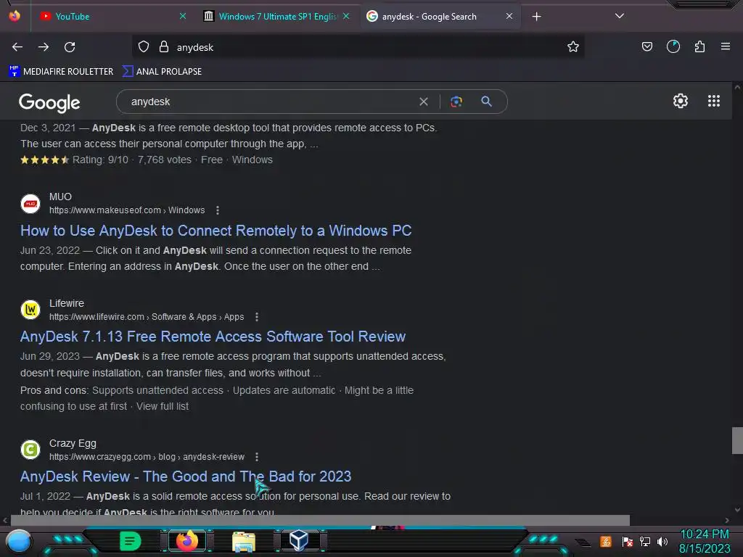This screenshot has width=743, height=557.
Task: Search by image with Google Lens icon
Action: [x=456, y=102]
